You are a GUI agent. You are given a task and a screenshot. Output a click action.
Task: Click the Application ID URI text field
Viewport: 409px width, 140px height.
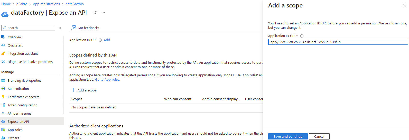(338, 42)
